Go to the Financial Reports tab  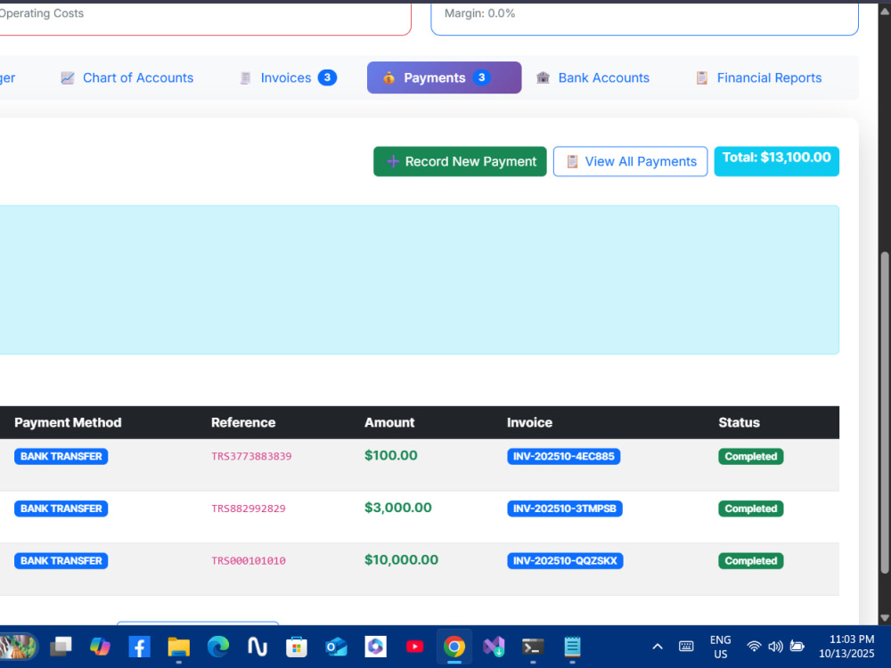(x=758, y=77)
